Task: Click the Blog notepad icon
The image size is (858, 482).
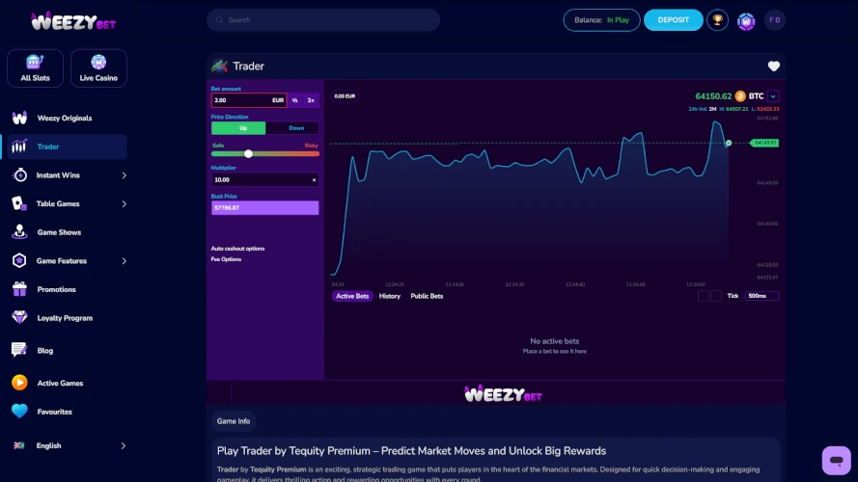Action: click(x=19, y=350)
